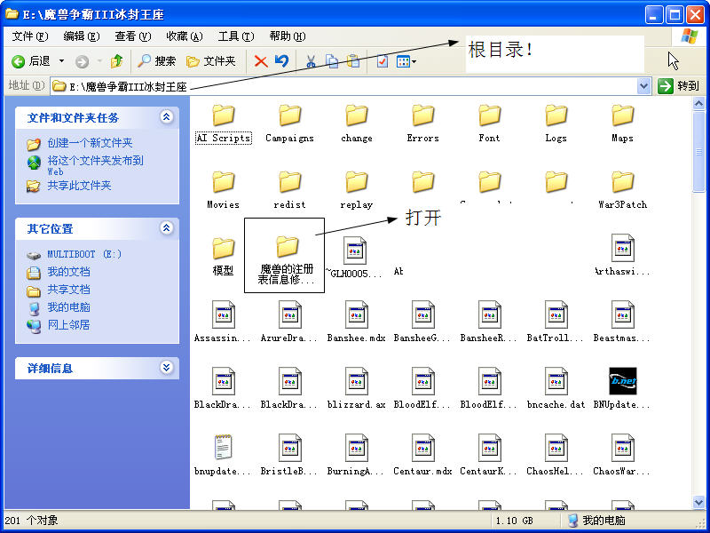Open the address bar dropdown arrow
The width and height of the screenshot is (710, 533).
[x=644, y=86]
